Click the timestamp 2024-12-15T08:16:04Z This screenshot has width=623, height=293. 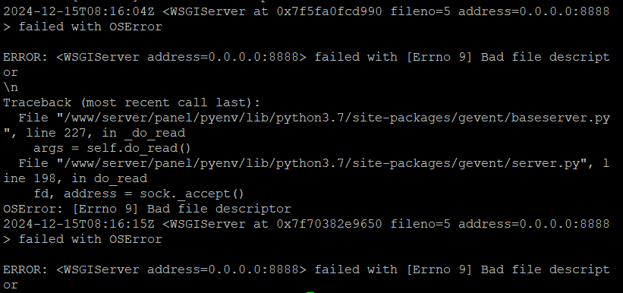coord(79,11)
